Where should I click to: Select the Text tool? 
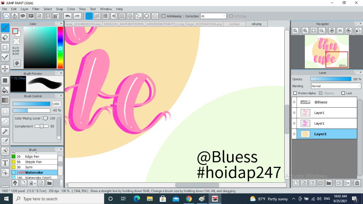point(5,163)
